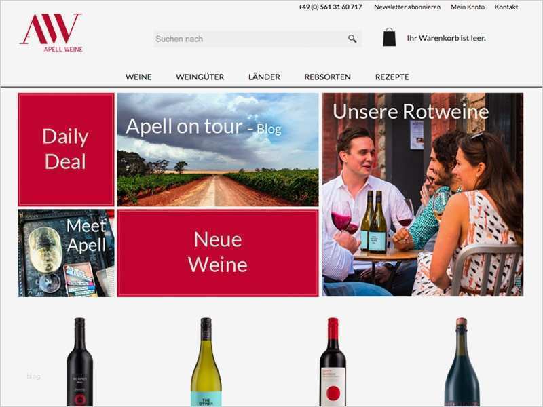Open the Unsere Rotweine banner
The width and height of the screenshot is (543, 407).
tap(423, 195)
